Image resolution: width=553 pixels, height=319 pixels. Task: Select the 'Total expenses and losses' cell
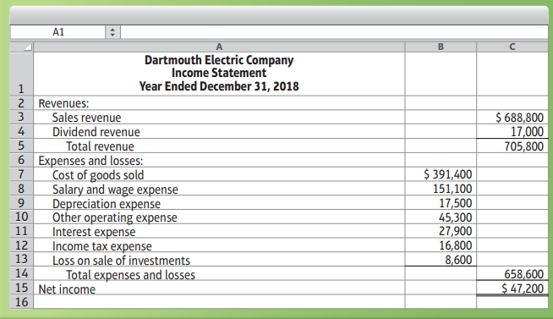click(x=219, y=274)
